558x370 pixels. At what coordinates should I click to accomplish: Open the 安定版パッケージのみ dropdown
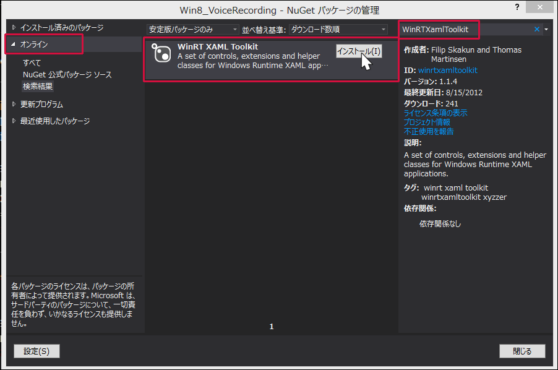click(192, 29)
